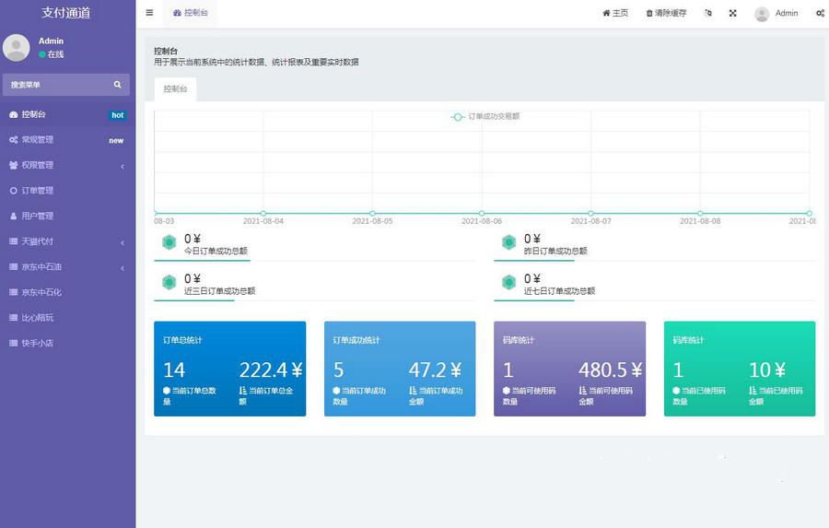Open 用户管理 in the sidebar menu
The height and width of the screenshot is (528, 829).
click(x=67, y=216)
